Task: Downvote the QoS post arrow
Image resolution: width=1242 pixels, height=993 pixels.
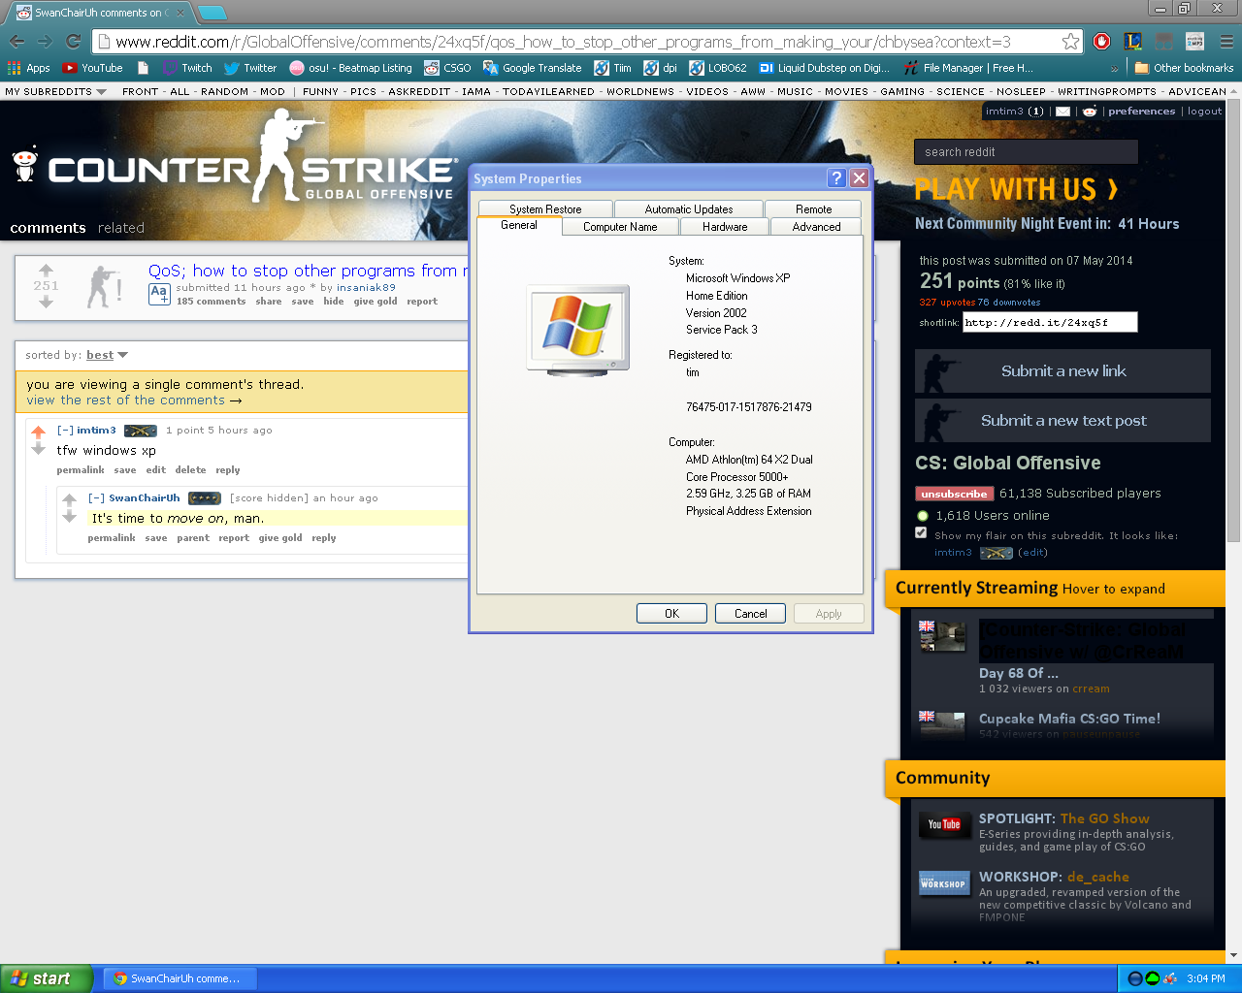Action: (x=46, y=302)
